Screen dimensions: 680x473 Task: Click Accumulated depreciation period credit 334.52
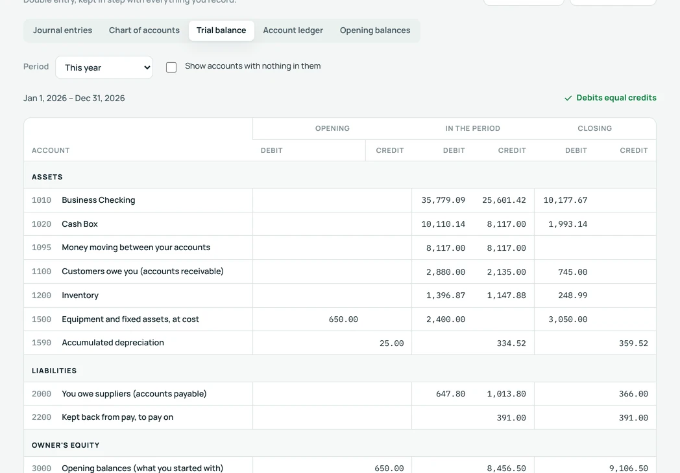[511, 343]
